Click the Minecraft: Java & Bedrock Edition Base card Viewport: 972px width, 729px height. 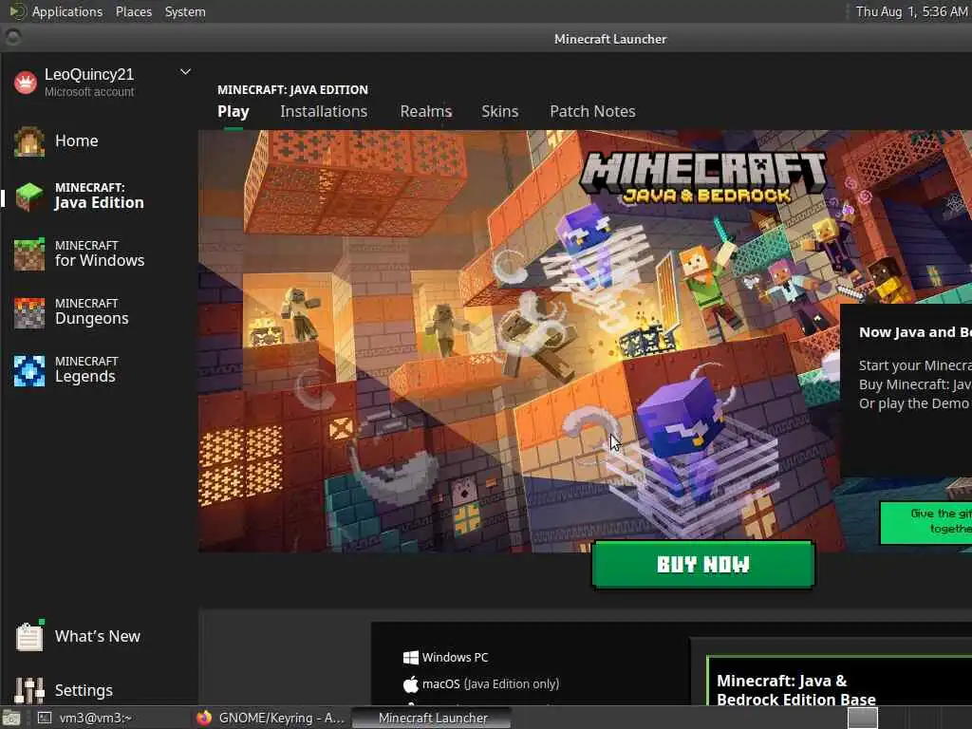coord(839,681)
